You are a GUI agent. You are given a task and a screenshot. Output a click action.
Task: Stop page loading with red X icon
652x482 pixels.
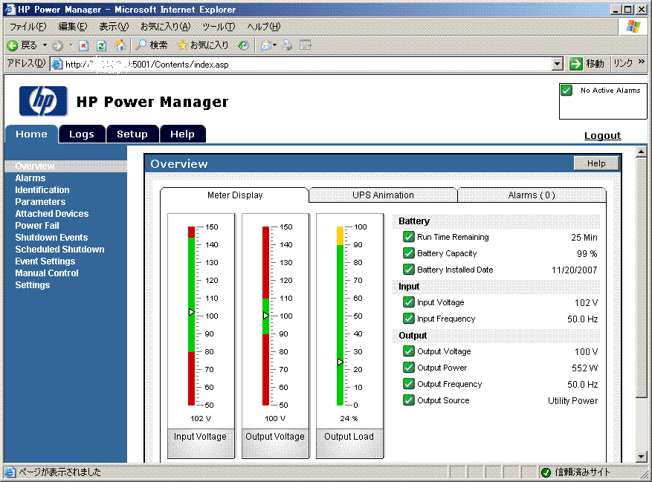[x=83, y=45]
